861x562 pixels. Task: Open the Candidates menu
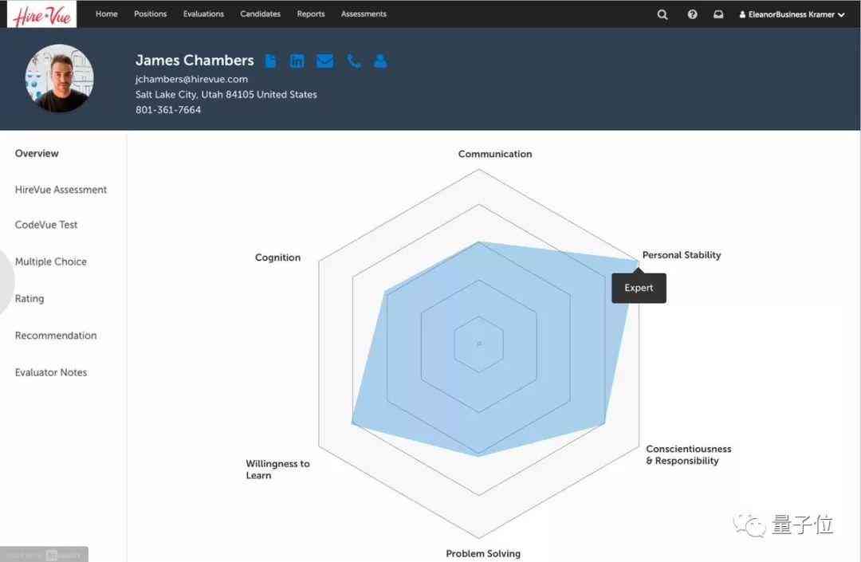coord(260,14)
